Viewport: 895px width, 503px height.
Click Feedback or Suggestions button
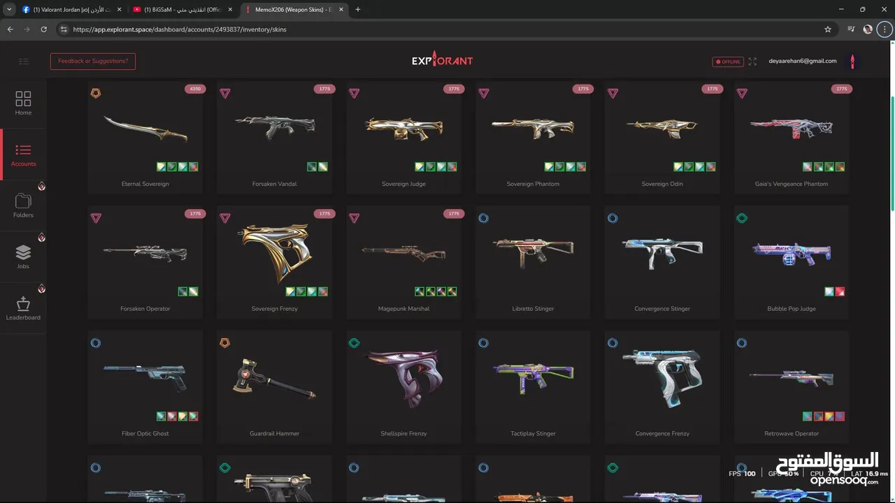[93, 61]
